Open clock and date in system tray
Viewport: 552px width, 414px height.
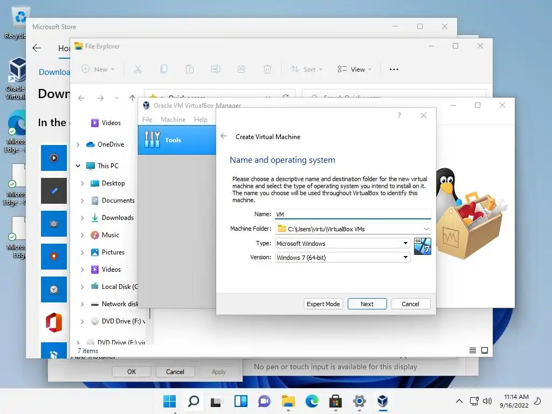[x=514, y=401]
